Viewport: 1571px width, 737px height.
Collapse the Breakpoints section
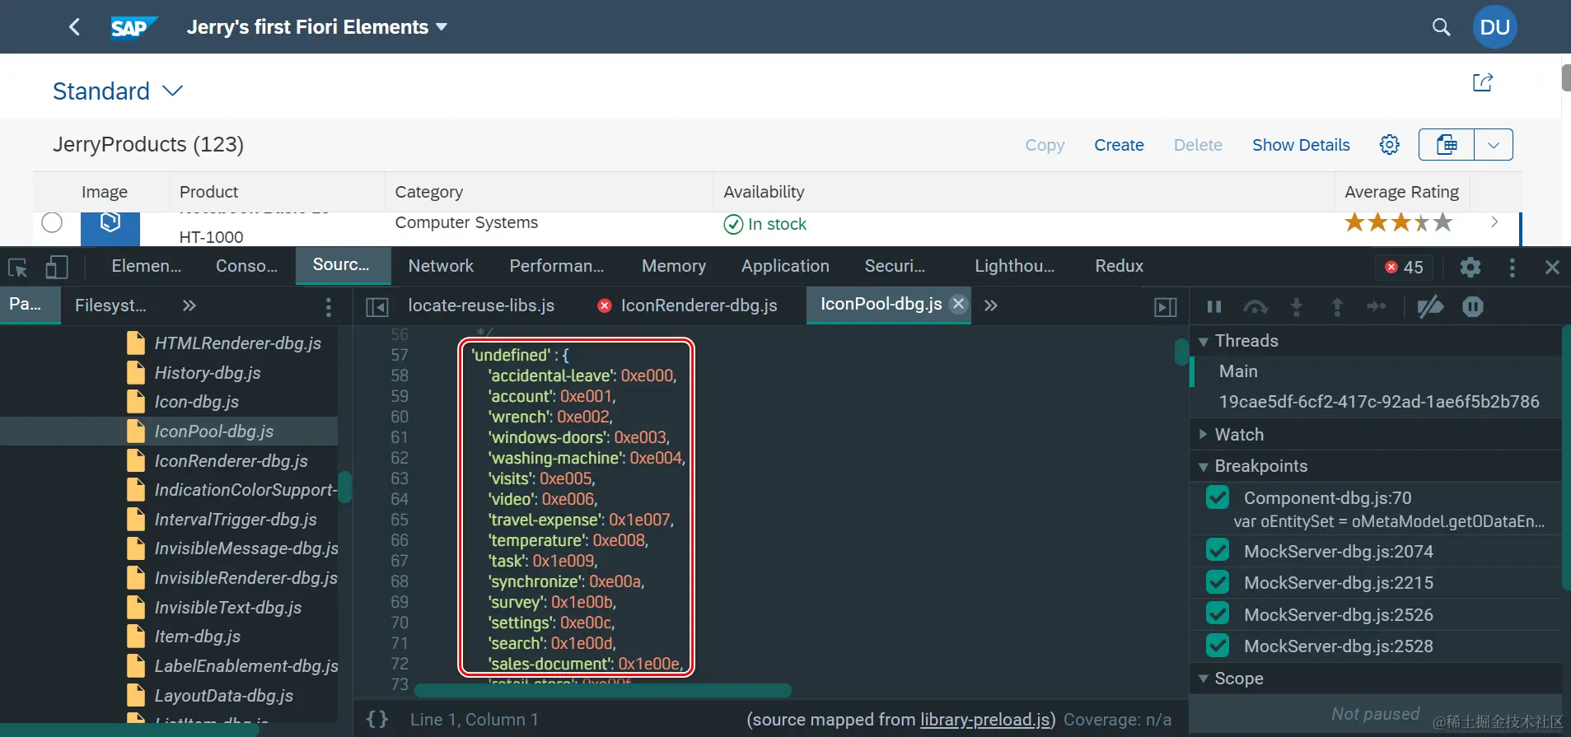[1204, 466]
